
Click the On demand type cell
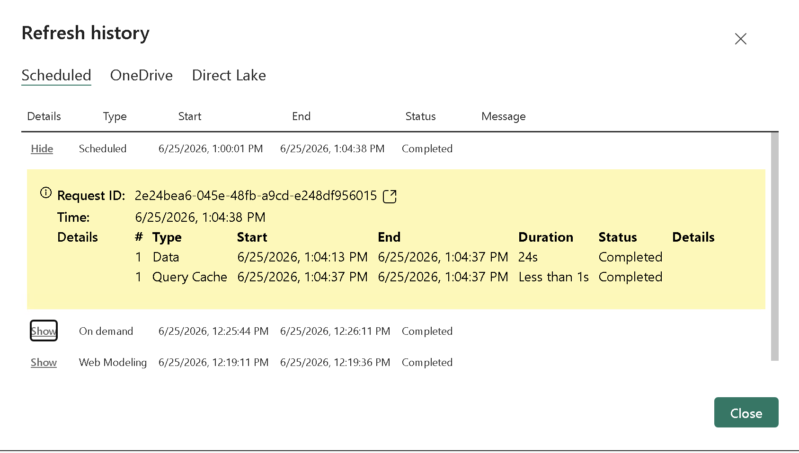[x=106, y=331]
